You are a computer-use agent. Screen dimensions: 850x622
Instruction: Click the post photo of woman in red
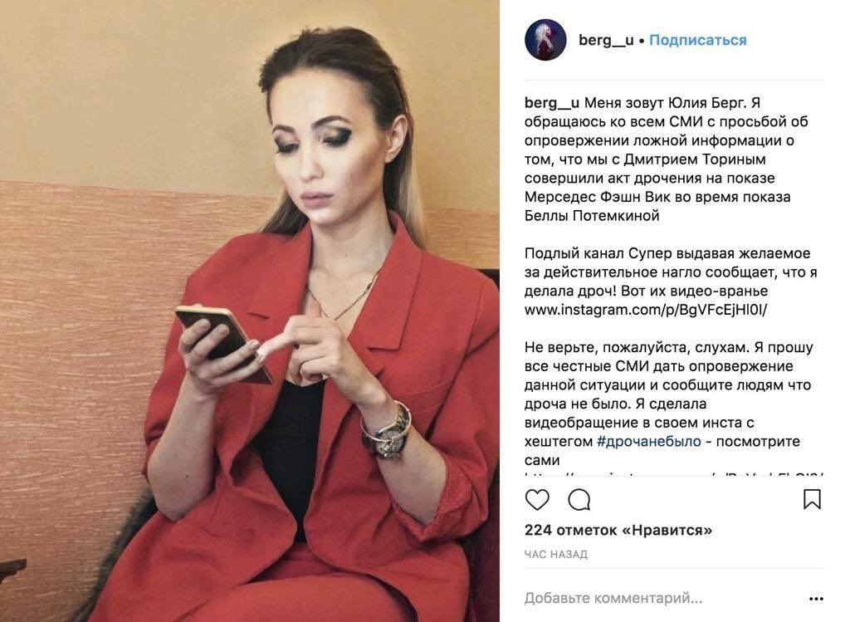(249, 311)
